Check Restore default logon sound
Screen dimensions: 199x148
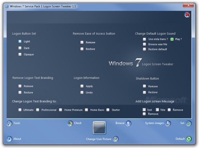click(x=144, y=49)
